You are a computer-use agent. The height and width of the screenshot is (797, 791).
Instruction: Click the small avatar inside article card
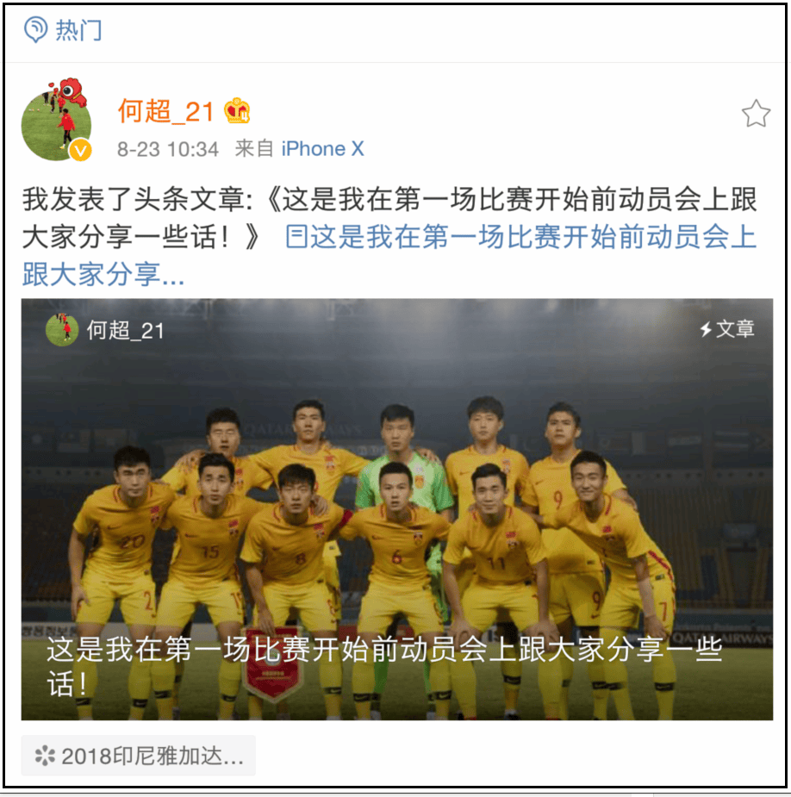(62, 330)
